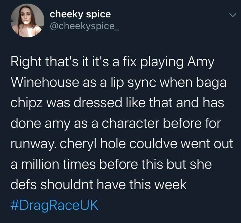This screenshot has height=223, width=241.
Task: Open the cheeky spice profile picture
Action: [x=27, y=20]
